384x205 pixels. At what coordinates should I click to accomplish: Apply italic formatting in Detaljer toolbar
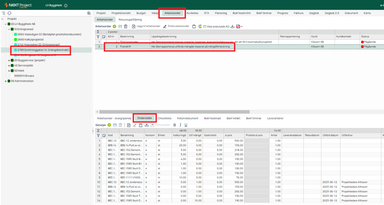180,125
